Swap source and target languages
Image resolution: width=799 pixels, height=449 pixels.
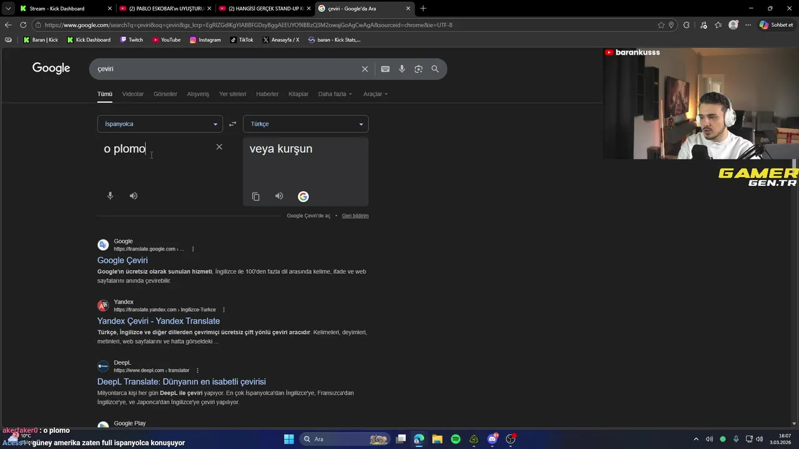pyautogui.click(x=232, y=124)
